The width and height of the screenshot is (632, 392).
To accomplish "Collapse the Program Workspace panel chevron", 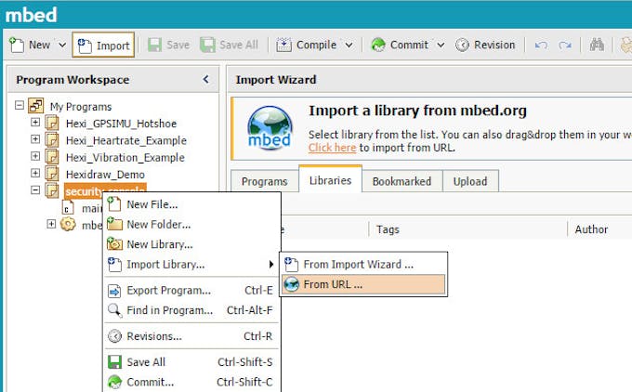I will click(x=205, y=79).
